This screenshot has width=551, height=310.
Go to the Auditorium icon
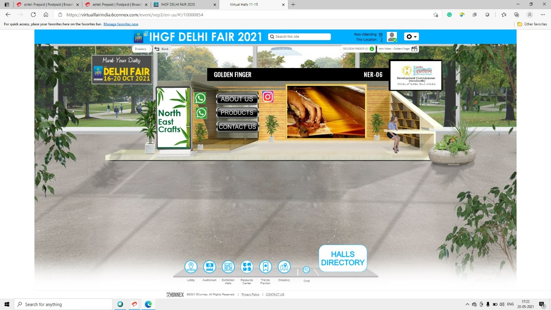pos(210,267)
